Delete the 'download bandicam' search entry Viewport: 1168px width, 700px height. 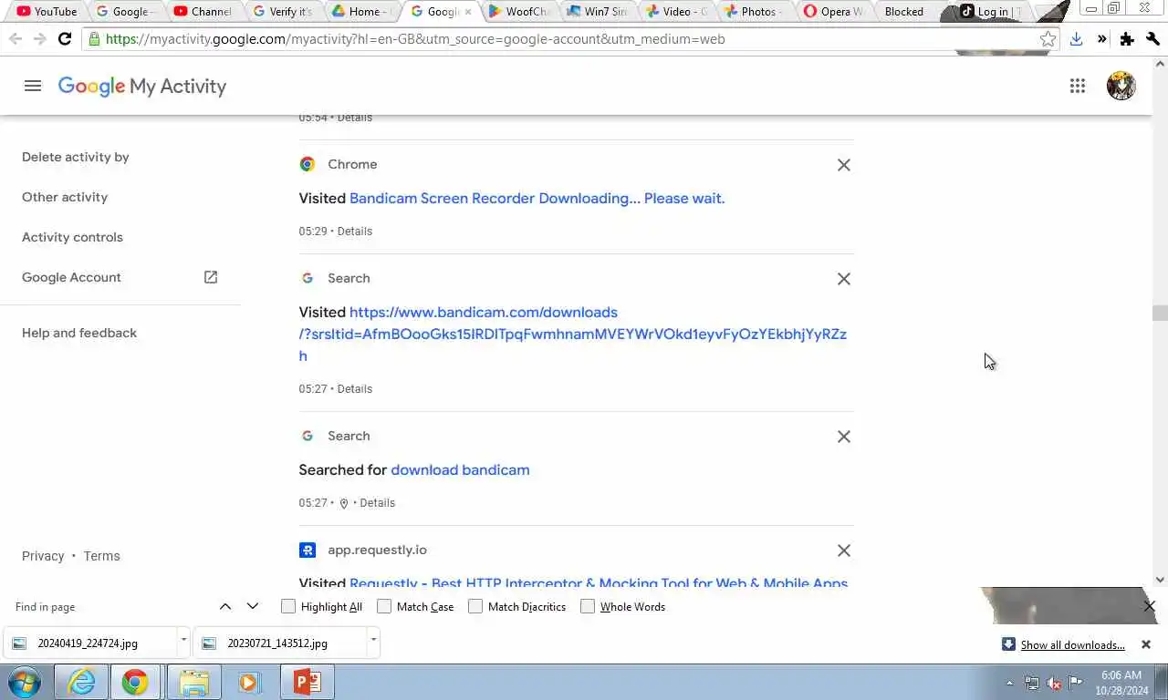844,437
